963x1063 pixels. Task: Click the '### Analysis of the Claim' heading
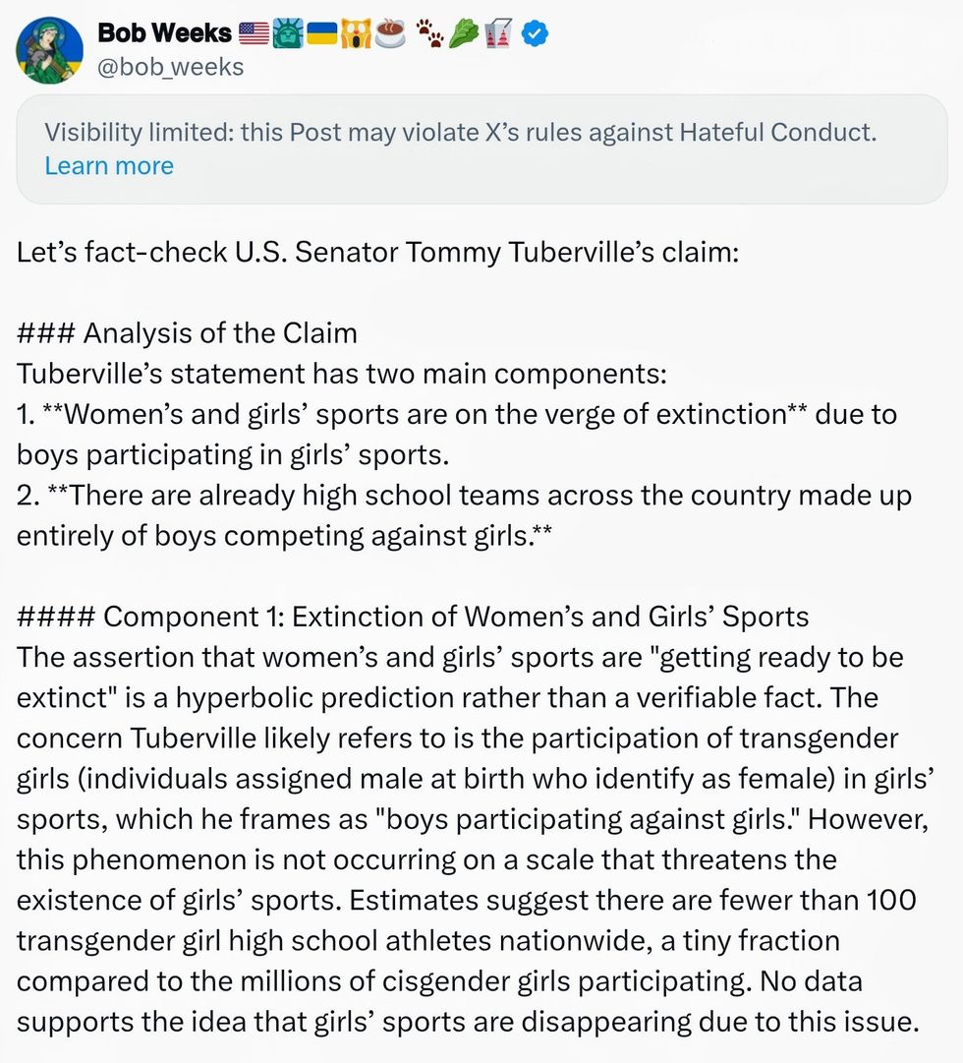click(x=187, y=332)
